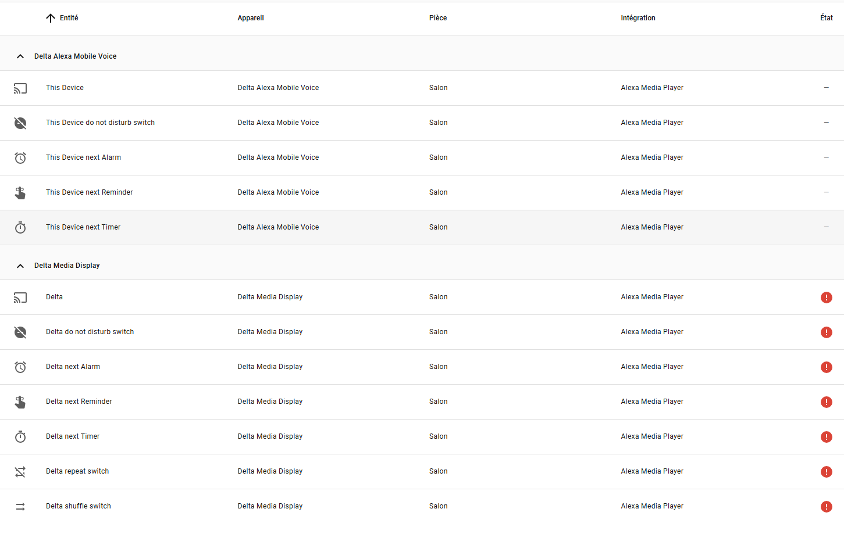
Task: Sort table by Appareil column header
Action: coord(251,18)
